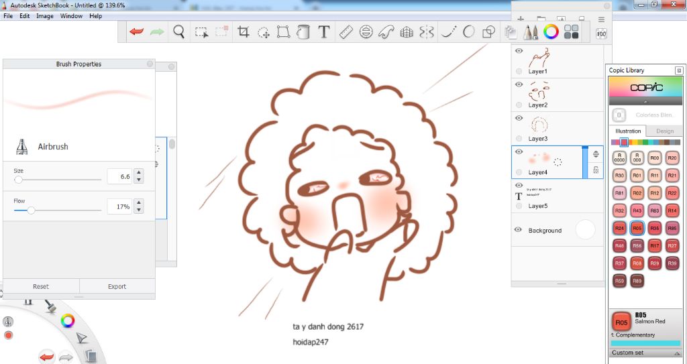Click the lagoon undo arrow

pos(46,357)
